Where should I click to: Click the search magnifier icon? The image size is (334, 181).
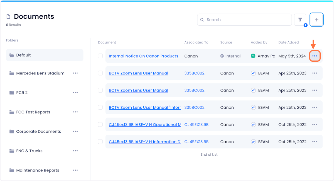tap(202, 20)
